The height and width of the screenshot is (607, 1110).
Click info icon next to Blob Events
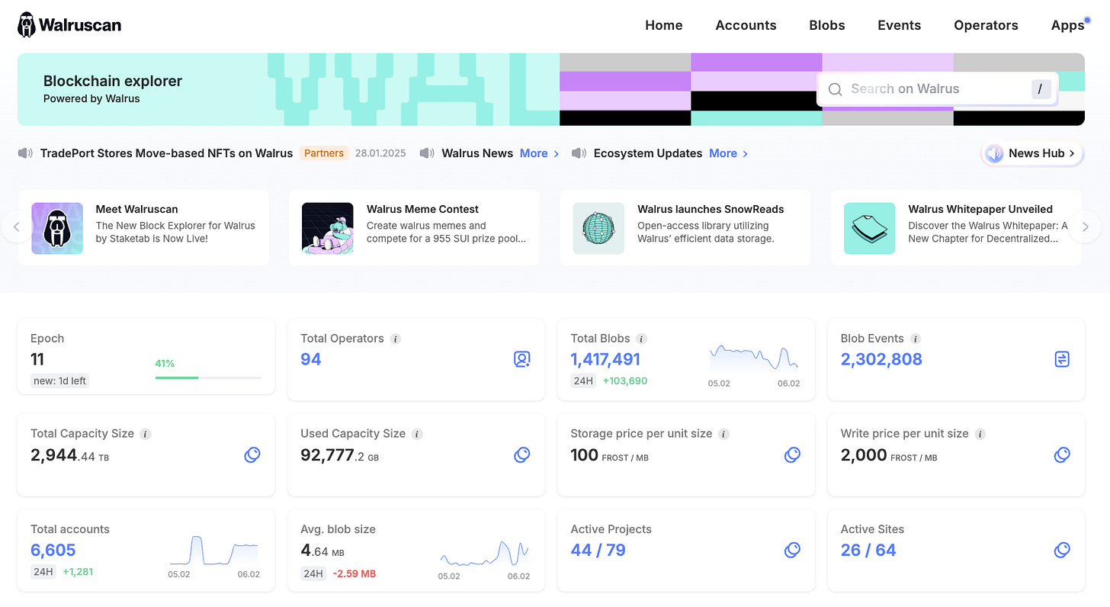tap(916, 339)
